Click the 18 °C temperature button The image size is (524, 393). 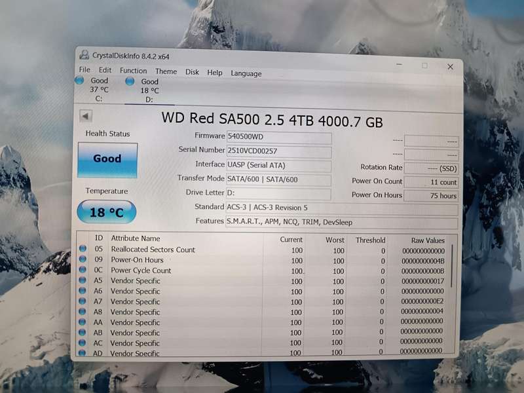[x=107, y=212]
